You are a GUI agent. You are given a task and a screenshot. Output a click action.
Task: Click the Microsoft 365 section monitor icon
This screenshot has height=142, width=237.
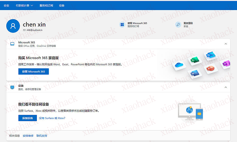[x=12, y=44]
